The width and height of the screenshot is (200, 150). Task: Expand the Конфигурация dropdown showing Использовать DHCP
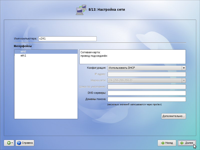pos(146,68)
